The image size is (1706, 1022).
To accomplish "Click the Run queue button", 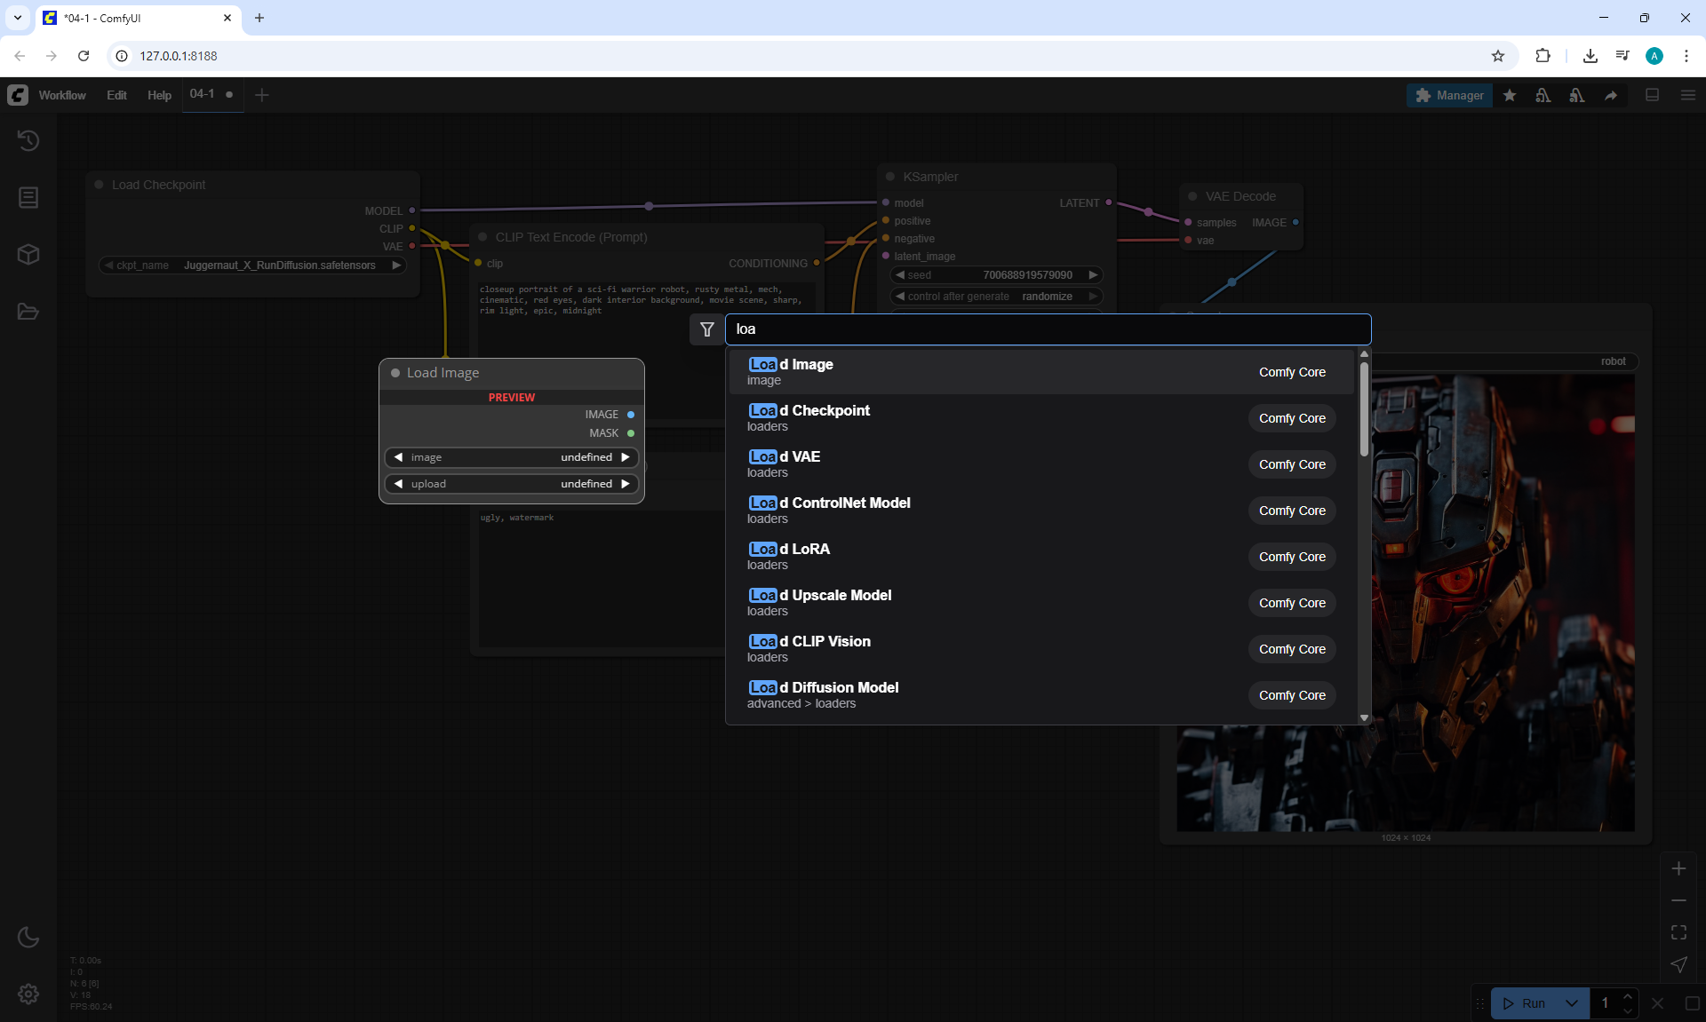I will pyautogui.click(x=1527, y=1003).
